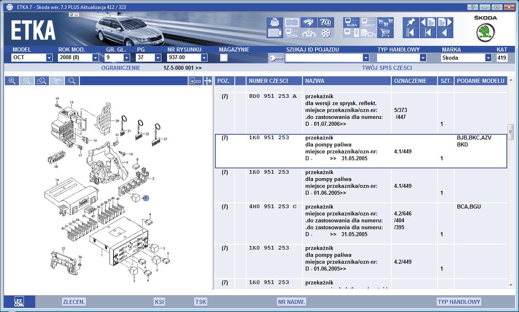Click the vertical scrollbar thumb of parts list
Viewport: 519px width, 312px height.
click(x=511, y=132)
